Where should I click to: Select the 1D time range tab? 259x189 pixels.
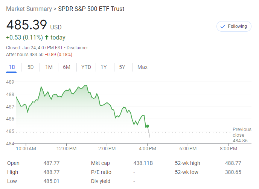tap(12, 67)
